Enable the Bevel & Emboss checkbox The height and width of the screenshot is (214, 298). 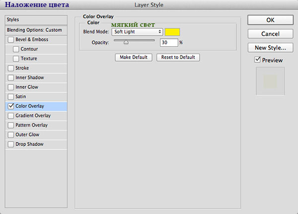pyautogui.click(x=10, y=40)
